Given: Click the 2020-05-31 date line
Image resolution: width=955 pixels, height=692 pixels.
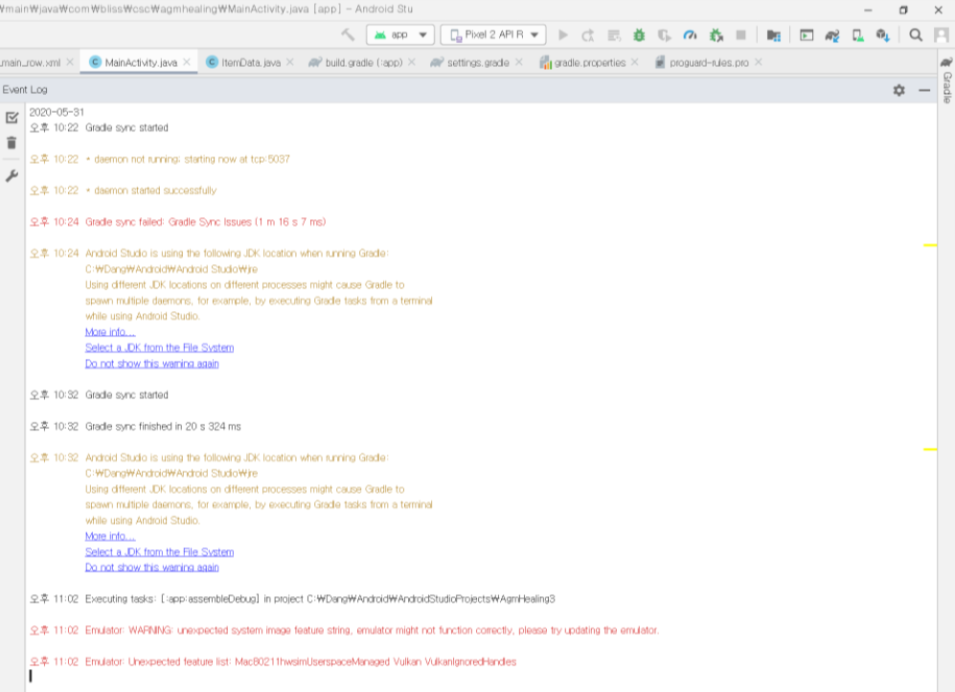Looking at the screenshot, I should point(57,112).
